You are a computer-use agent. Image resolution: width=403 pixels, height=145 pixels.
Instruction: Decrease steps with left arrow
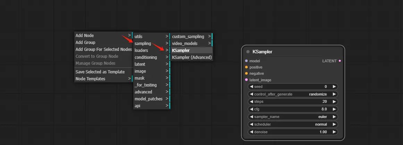251,102
